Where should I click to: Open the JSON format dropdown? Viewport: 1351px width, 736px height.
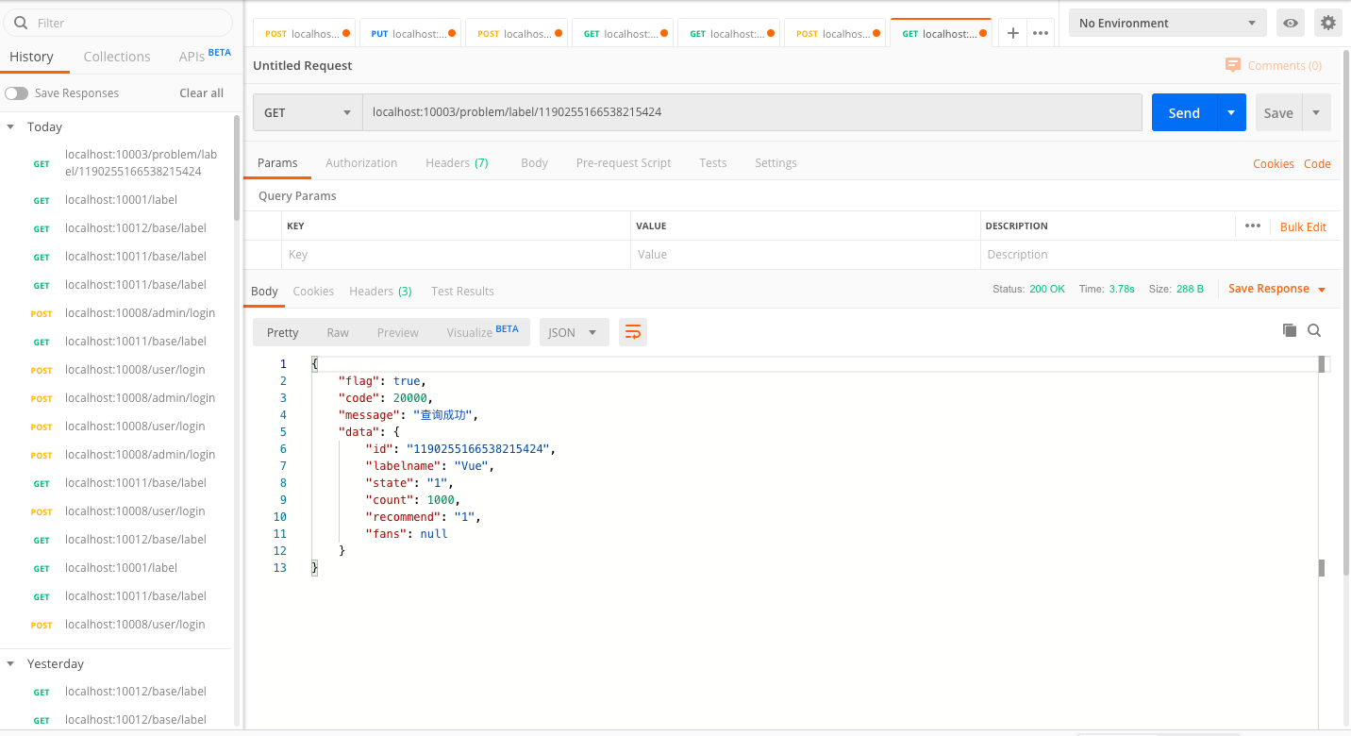574,332
